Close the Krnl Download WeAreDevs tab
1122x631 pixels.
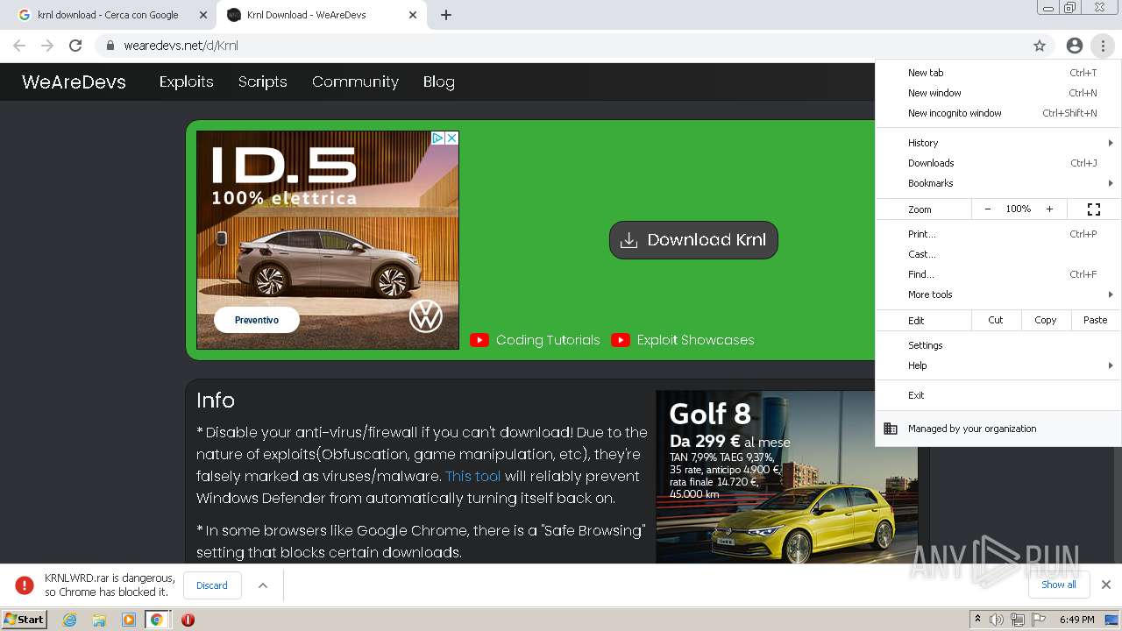pyautogui.click(x=413, y=15)
